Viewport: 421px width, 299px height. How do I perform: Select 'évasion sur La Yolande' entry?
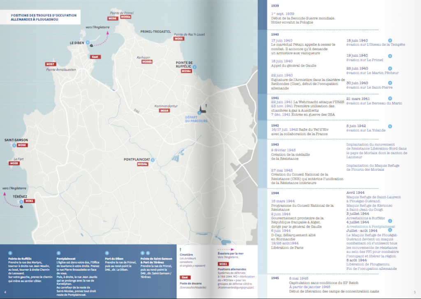click(x=365, y=130)
